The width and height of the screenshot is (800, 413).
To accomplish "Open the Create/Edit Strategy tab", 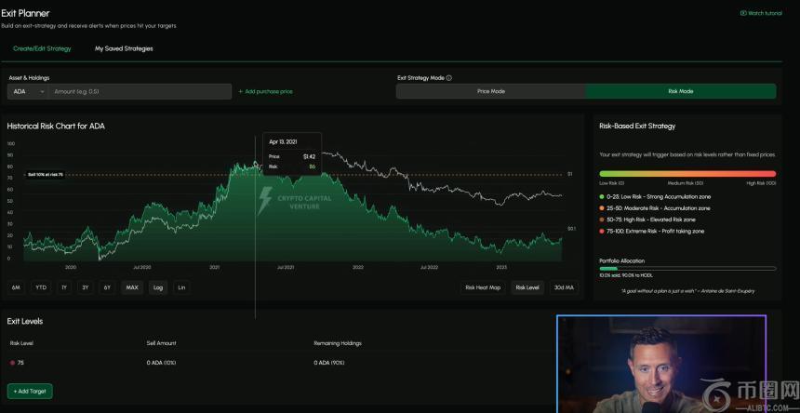I will [x=42, y=48].
